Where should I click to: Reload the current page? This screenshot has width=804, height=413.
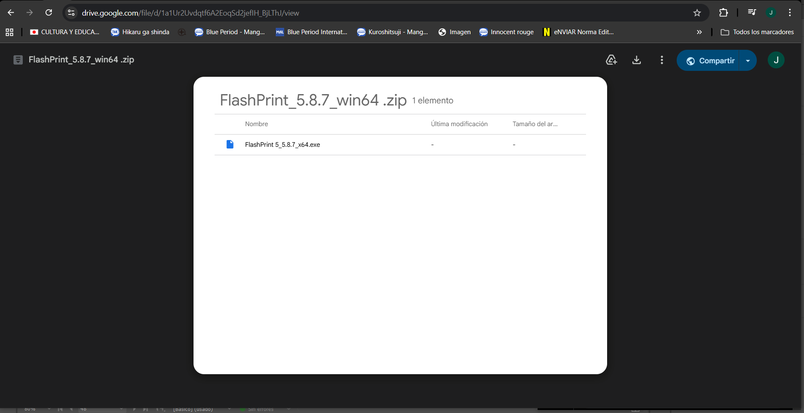point(49,13)
